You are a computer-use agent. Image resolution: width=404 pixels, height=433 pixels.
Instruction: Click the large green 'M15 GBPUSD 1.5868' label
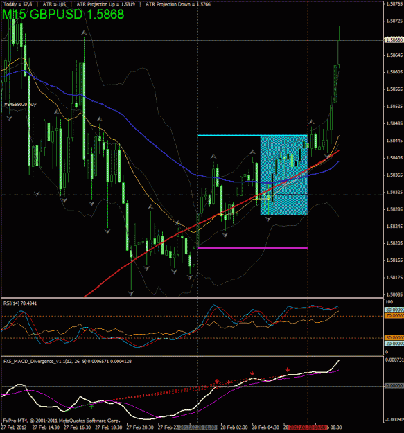click(63, 15)
